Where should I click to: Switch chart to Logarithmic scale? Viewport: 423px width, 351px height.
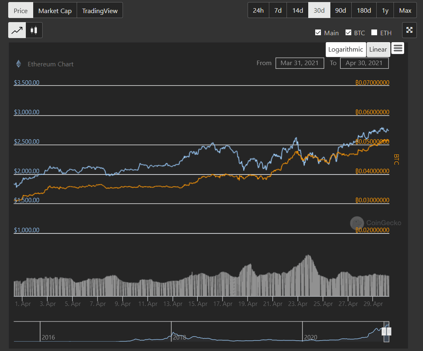pyautogui.click(x=346, y=50)
